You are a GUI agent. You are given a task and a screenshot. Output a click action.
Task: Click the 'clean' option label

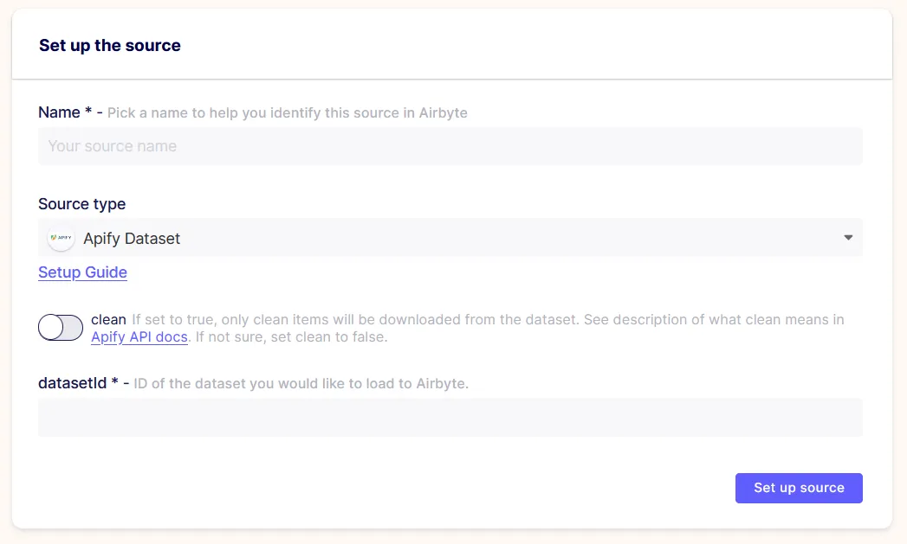pos(109,319)
